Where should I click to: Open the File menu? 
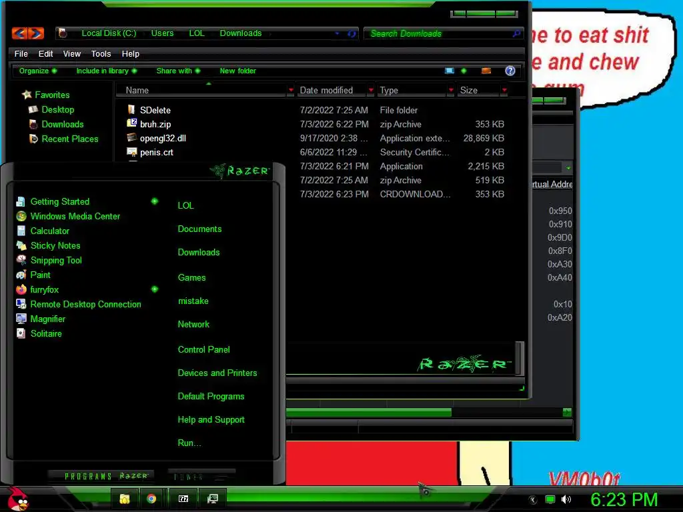click(21, 53)
